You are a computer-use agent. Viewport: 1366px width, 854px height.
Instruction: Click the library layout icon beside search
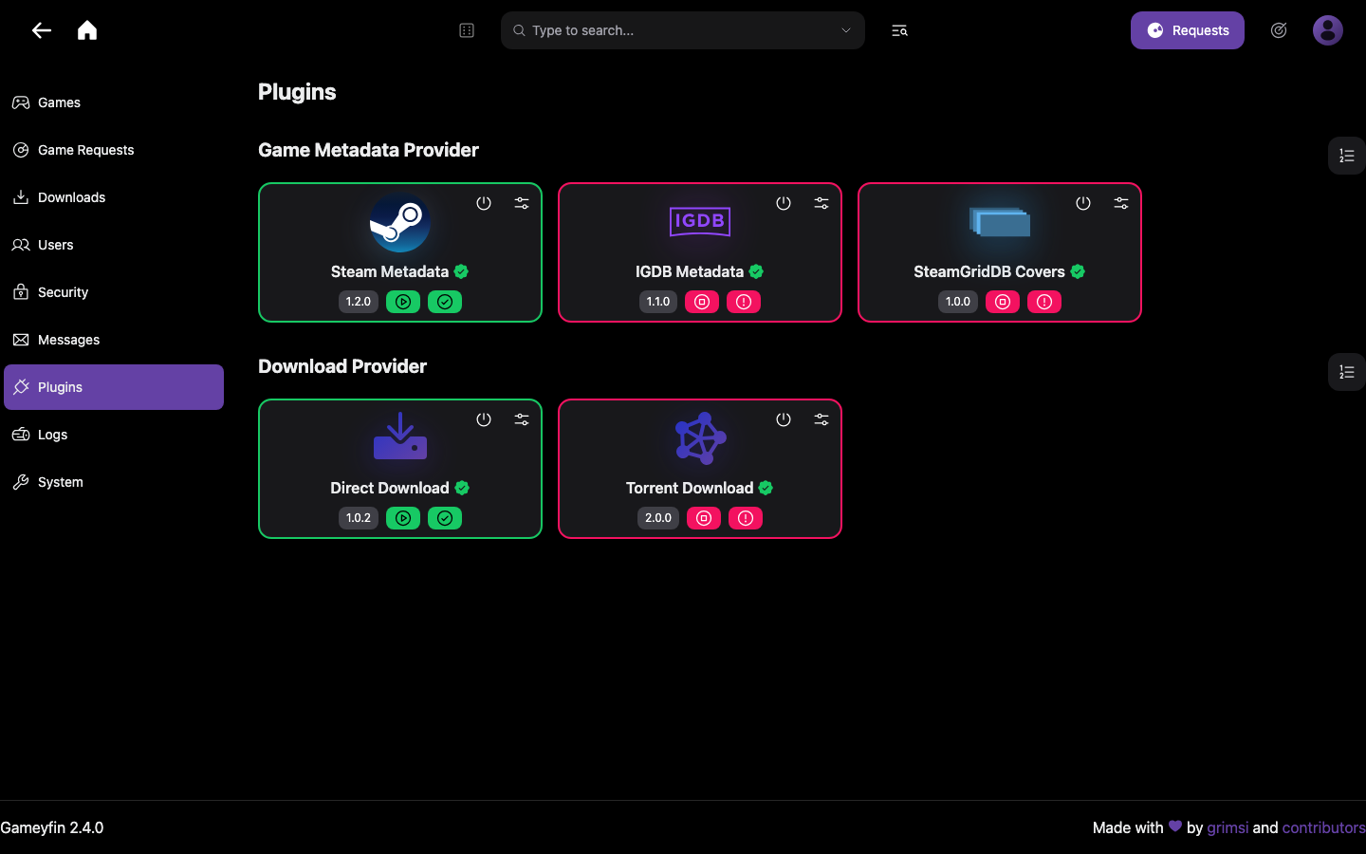pyautogui.click(x=467, y=30)
